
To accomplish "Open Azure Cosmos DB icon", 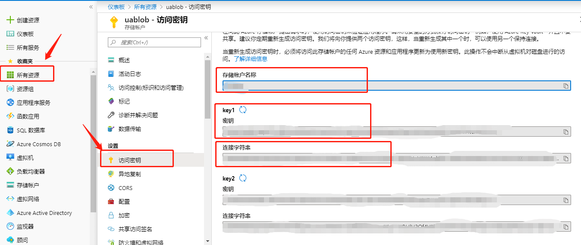I will (x=10, y=144).
